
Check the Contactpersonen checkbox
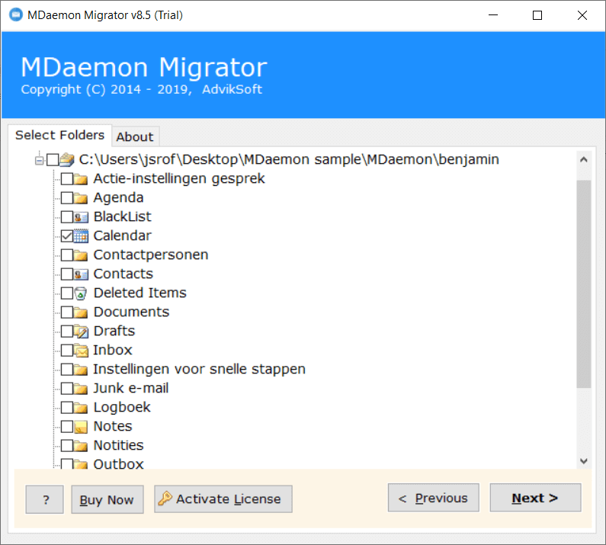[x=67, y=255]
